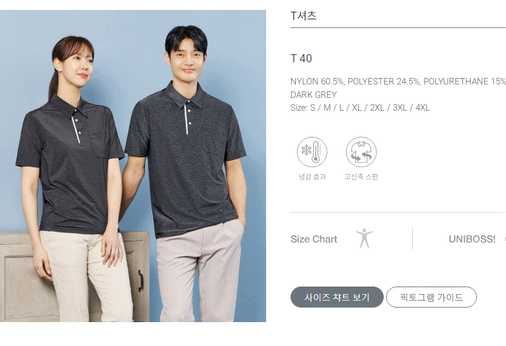Click the T 40 product title
506x346 pixels.
[301, 58]
